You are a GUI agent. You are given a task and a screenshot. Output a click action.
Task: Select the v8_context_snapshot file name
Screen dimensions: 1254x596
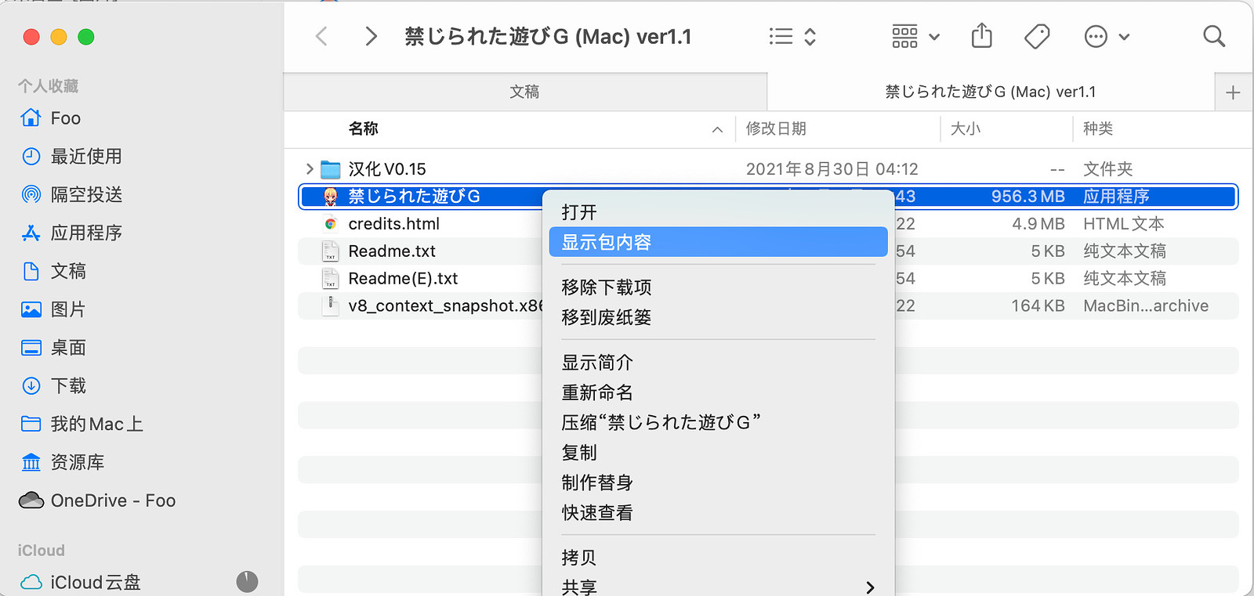click(445, 306)
